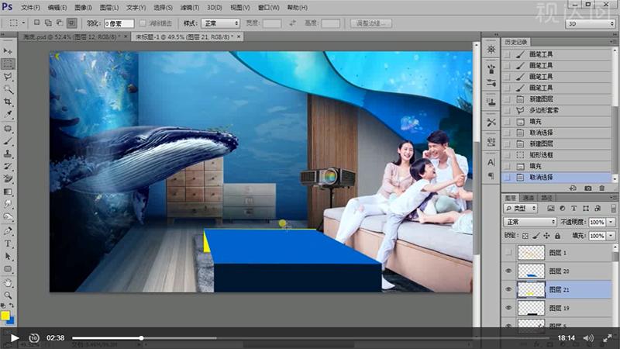Open the Layers panel flyout menu
The image size is (620, 349).
pyautogui.click(x=614, y=197)
